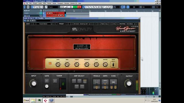
Task: Open the Cabs section view
Action: pos(113,82)
